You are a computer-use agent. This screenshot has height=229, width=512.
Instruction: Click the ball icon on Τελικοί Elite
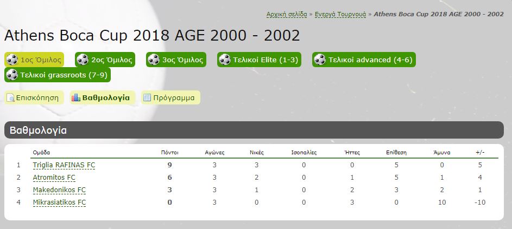click(225, 60)
